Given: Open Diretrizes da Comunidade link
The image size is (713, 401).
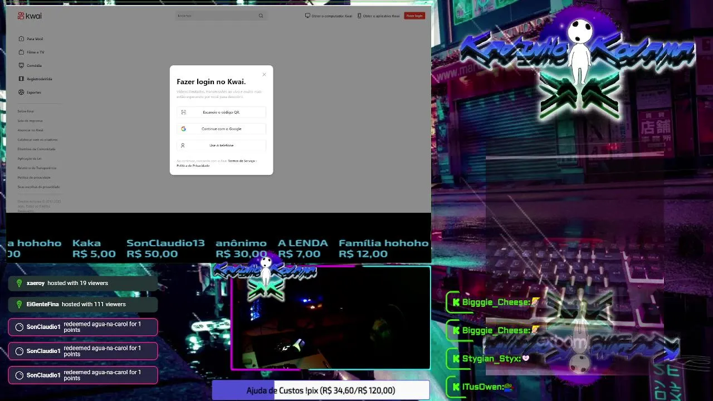Looking at the screenshot, I should (x=36, y=149).
